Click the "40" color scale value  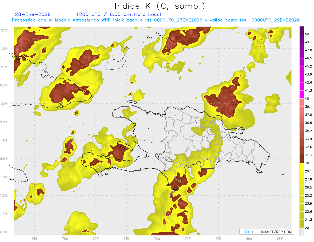point(307,99)
